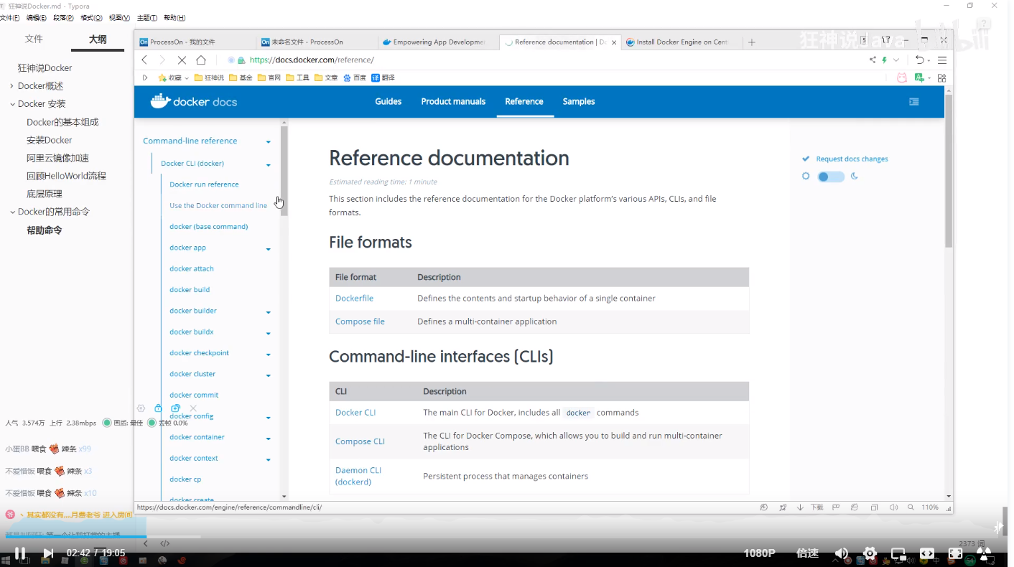
Task: Click the docs sidebar scrollbar
Action: coord(284,169)
